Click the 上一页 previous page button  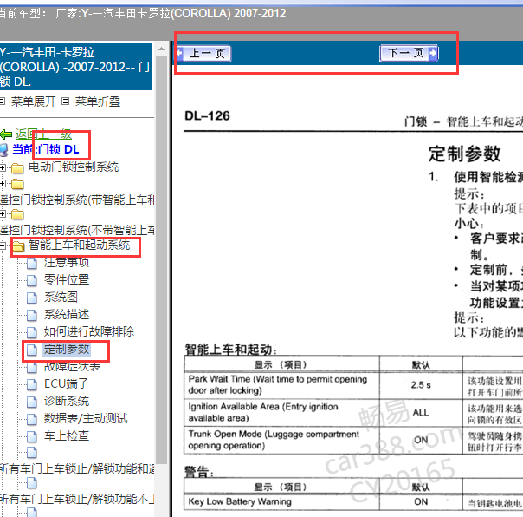203,54
